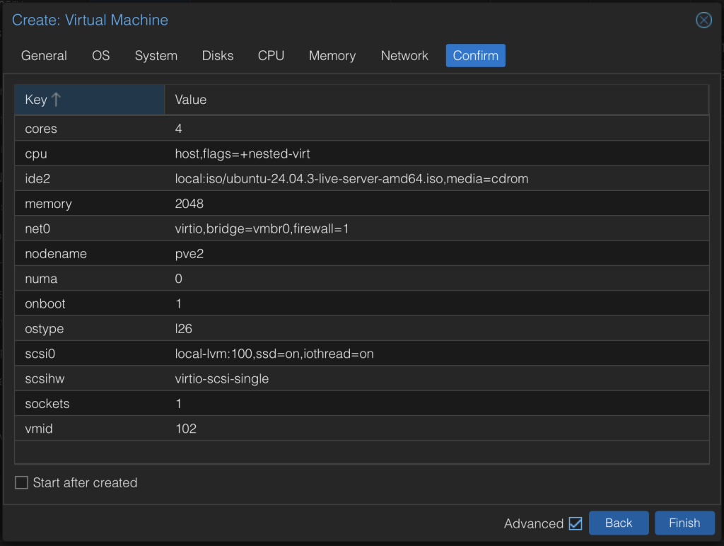Click the Back button
Viewport: 724px width, 546px height.
point(619,523)
